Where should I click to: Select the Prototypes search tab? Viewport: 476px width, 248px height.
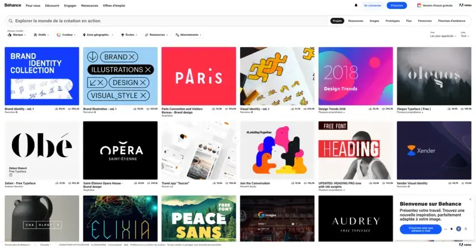pyautogui.click(x=393, y=21)
